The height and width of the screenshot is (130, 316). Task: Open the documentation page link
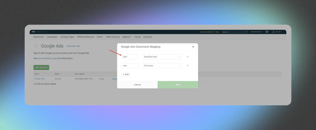pos(47,58)
